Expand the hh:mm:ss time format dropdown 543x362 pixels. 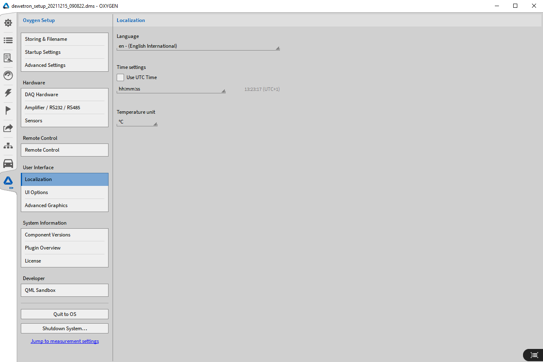171,89
